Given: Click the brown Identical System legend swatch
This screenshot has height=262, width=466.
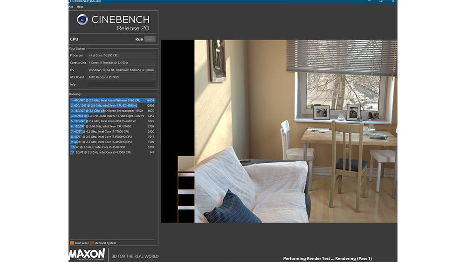Looking at the screenshot, I should click(x=92, y=243).
